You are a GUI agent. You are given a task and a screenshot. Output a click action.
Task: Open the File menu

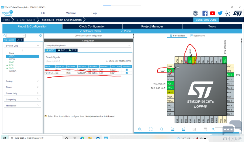coord(43,13)
